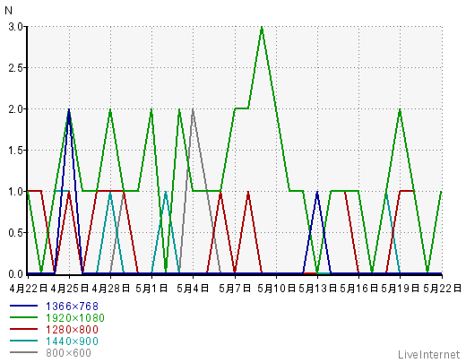Viewport: 466px width, 363px height.
Task: Click the 5月4日 x-axis date label
Action: (193, 289)
